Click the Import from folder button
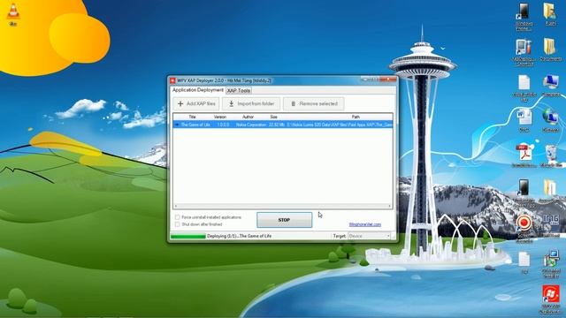This screenshot has width=566, height=318. (251, 104)
